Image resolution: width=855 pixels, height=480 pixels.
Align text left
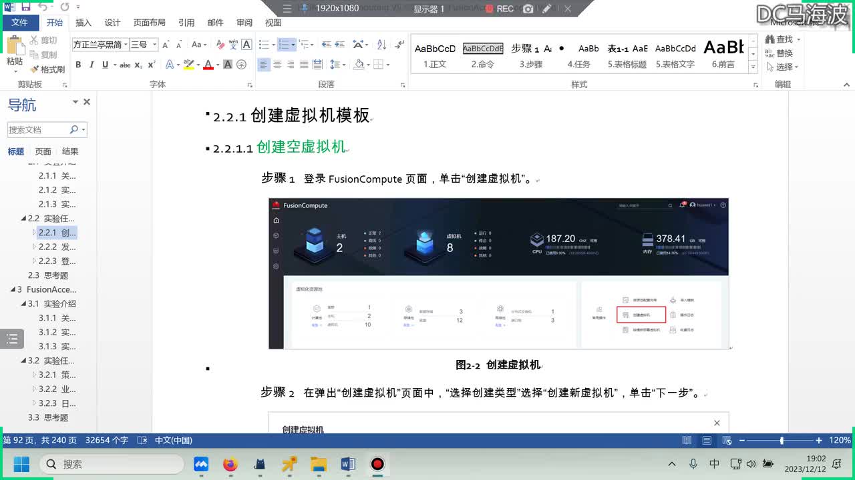point(264,65)
